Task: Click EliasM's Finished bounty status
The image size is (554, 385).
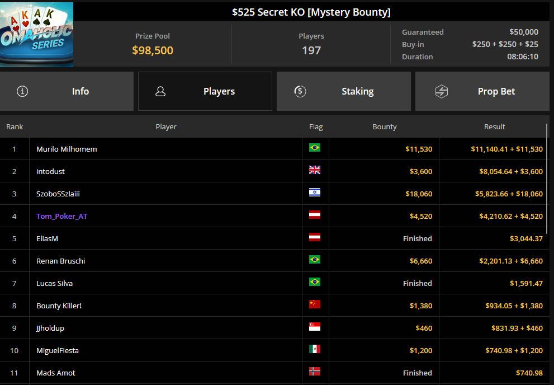Action: click(x=417, y=238)
